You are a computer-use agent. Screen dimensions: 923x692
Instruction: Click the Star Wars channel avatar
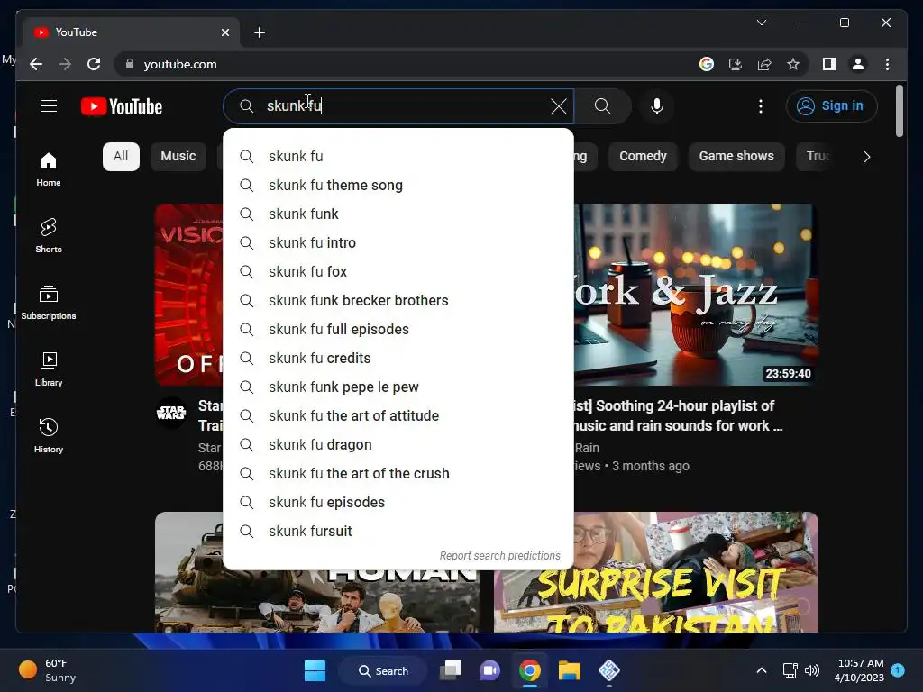point(171,413)
